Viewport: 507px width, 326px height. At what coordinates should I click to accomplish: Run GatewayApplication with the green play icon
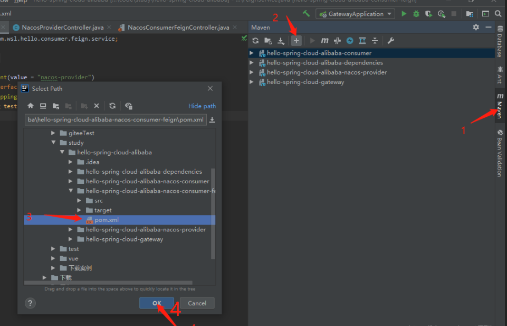pyautogui.click(x=404, y=14)
